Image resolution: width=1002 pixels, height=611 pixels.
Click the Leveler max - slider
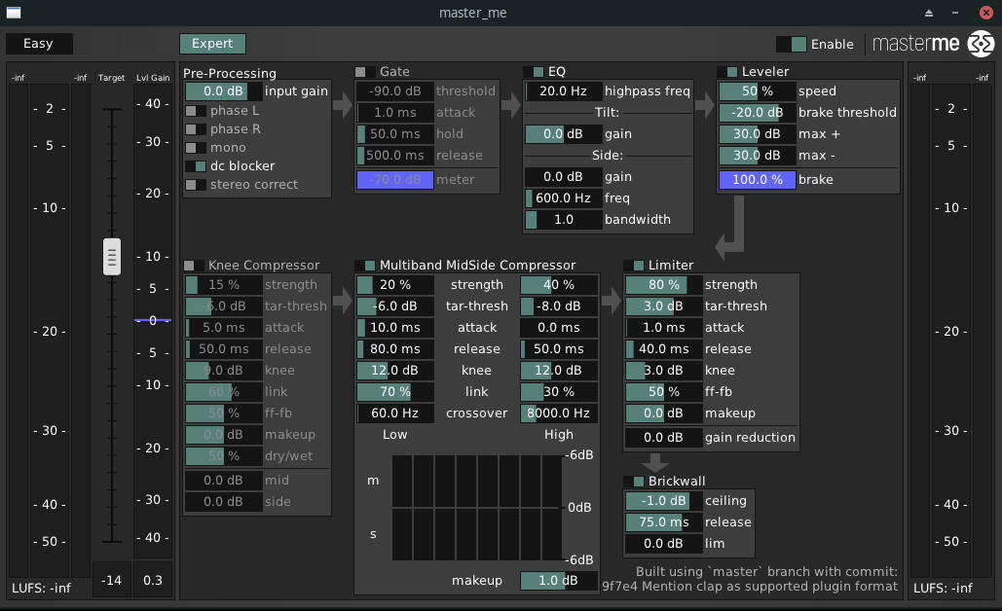(x=758, y=155)
